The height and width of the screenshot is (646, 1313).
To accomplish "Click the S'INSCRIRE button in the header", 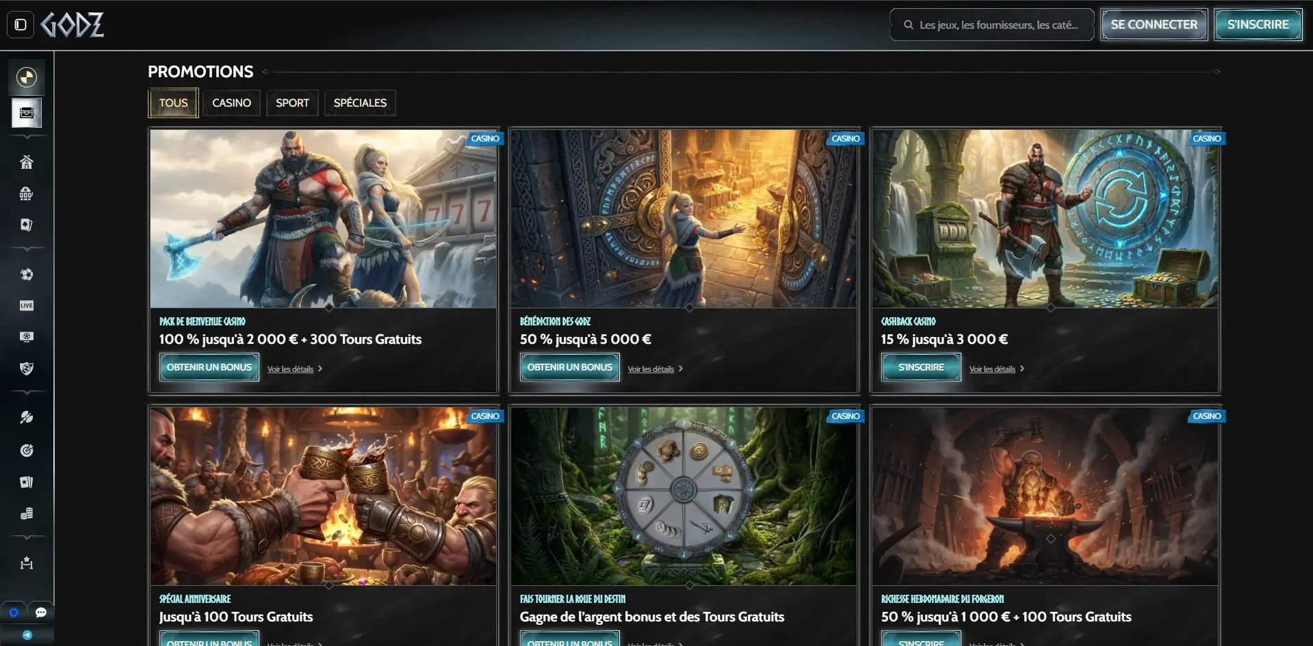I will (1258, 25).
